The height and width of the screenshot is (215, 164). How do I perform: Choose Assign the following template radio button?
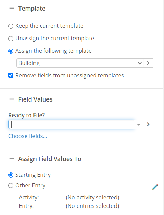(x=11, y=51)
